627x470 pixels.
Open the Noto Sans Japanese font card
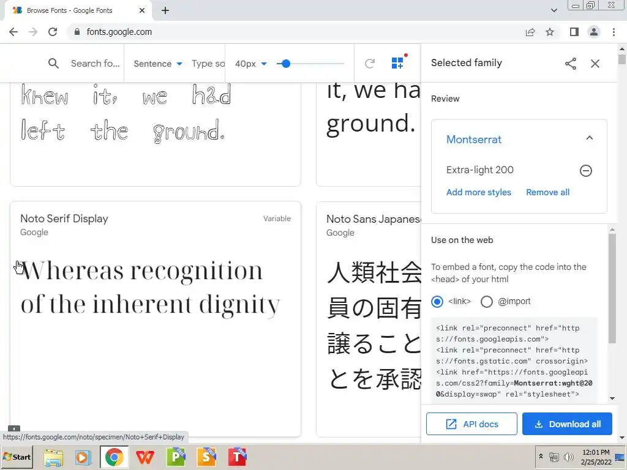point(369,319)
